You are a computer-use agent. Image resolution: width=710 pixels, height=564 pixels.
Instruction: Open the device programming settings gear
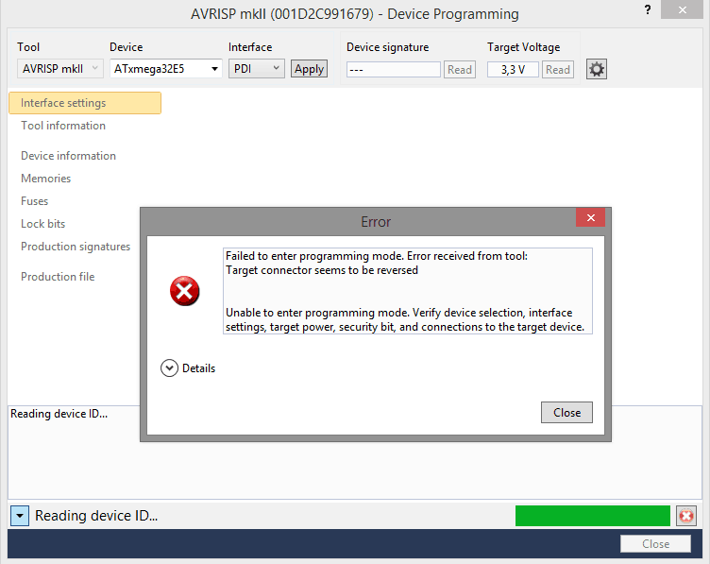click(597, 69)
